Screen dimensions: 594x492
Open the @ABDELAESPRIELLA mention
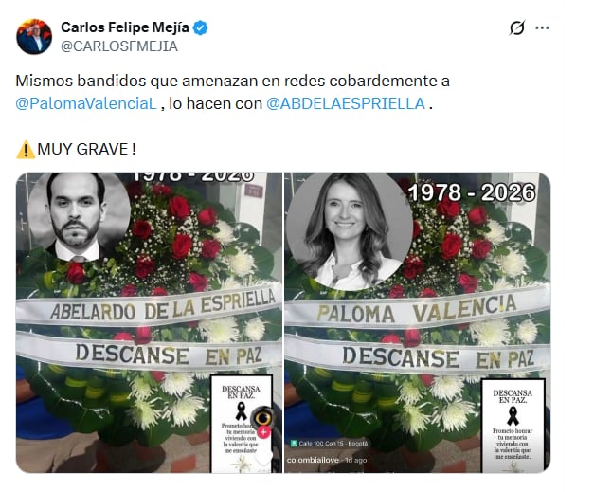pos(346,103)
